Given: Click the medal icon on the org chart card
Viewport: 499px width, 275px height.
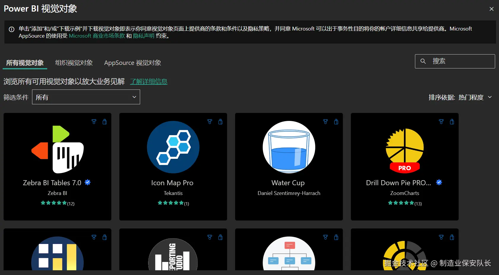Looking at the screenshot, I should click(x=326, y=237).
